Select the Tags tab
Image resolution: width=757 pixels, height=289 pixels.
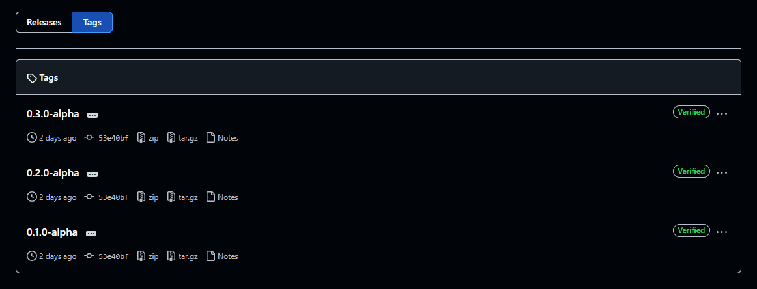(93, 22)
